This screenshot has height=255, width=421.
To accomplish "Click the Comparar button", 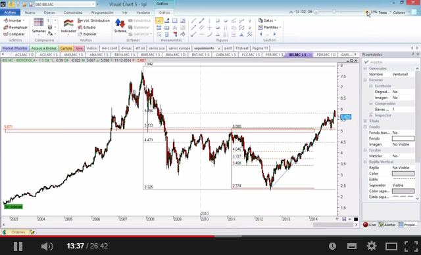I will [14, 34].
